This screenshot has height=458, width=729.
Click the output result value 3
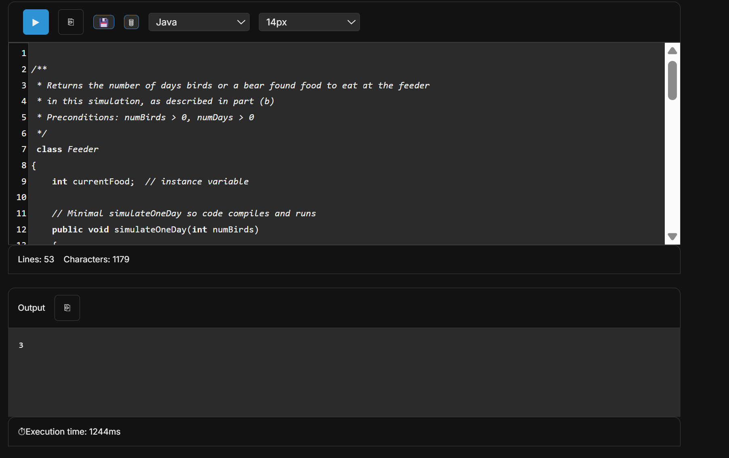21,345
